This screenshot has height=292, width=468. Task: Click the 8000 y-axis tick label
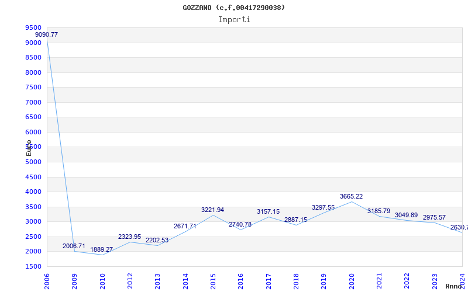(x=33, y=72)
